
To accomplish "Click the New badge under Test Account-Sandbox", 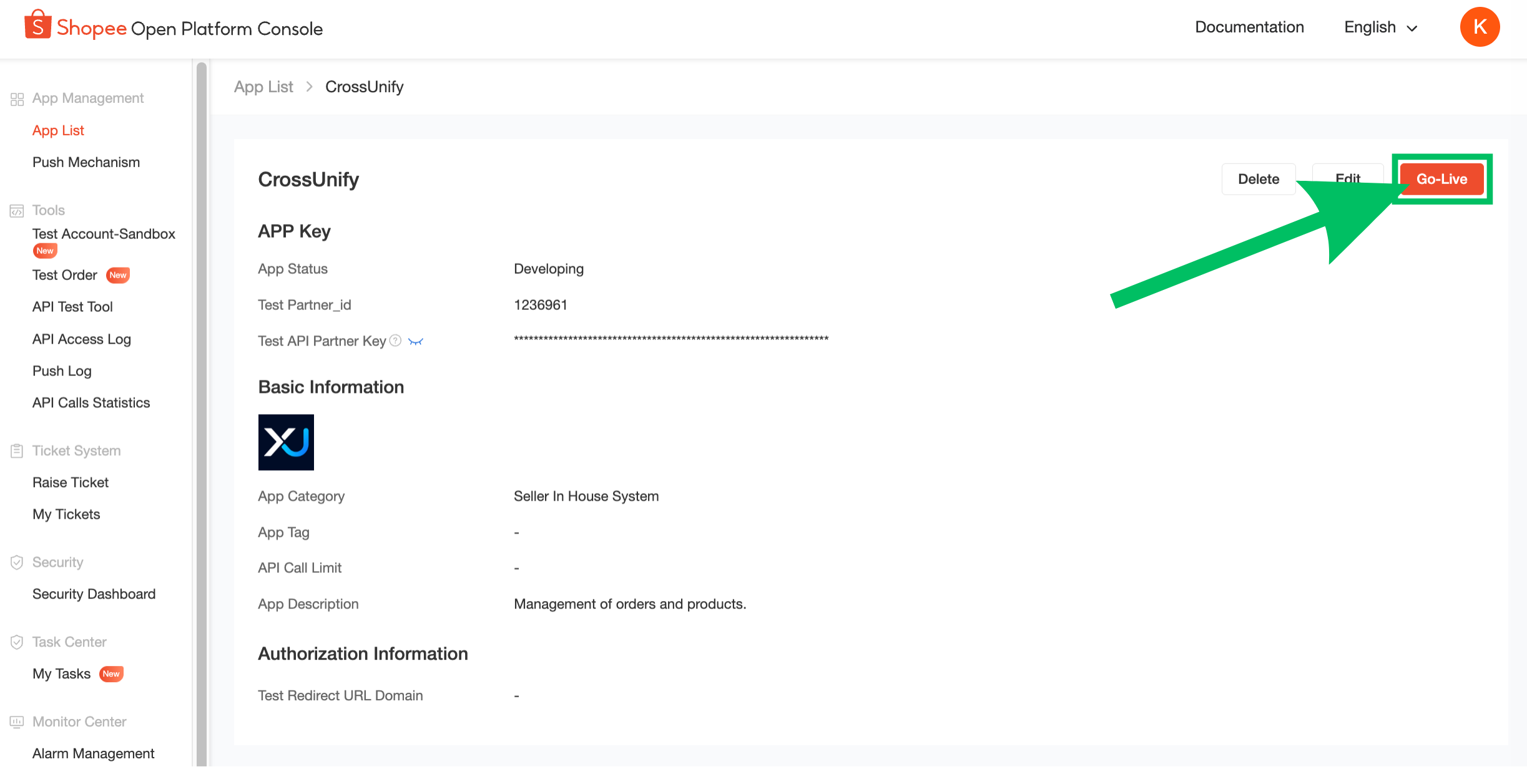I will pyautogui.click(x=45, y=251).
